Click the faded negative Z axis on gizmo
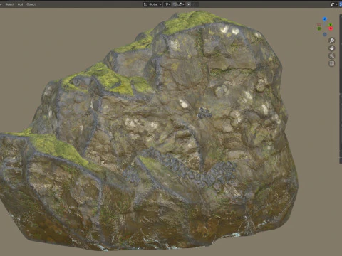The height and width of the screenshot is (256, 342). 325,34
